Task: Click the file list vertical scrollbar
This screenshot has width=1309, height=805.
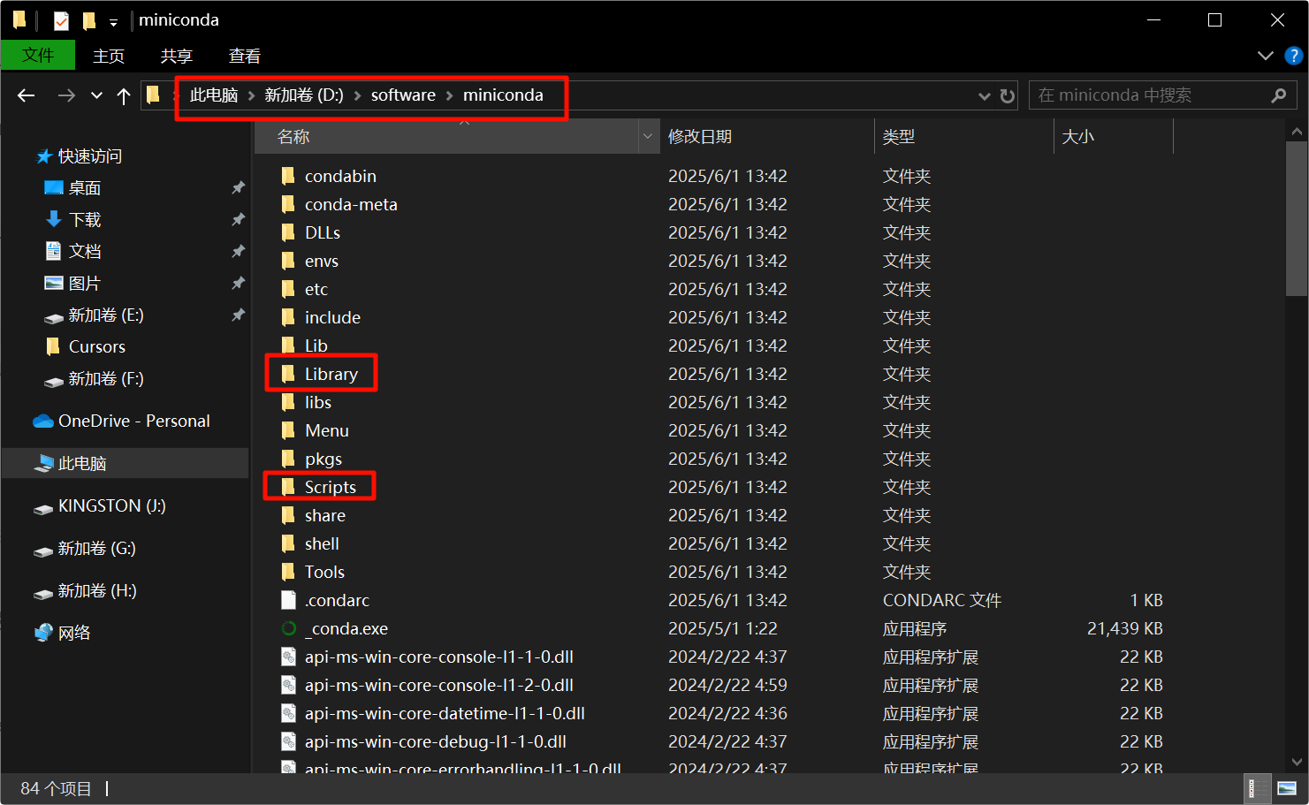Action: coord(1297,219)
